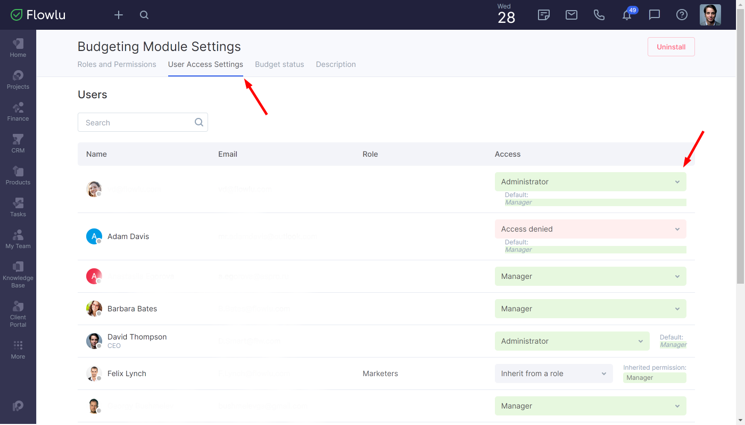Open the notes icon in top bar
745x425 pixels.
point(544,15)
